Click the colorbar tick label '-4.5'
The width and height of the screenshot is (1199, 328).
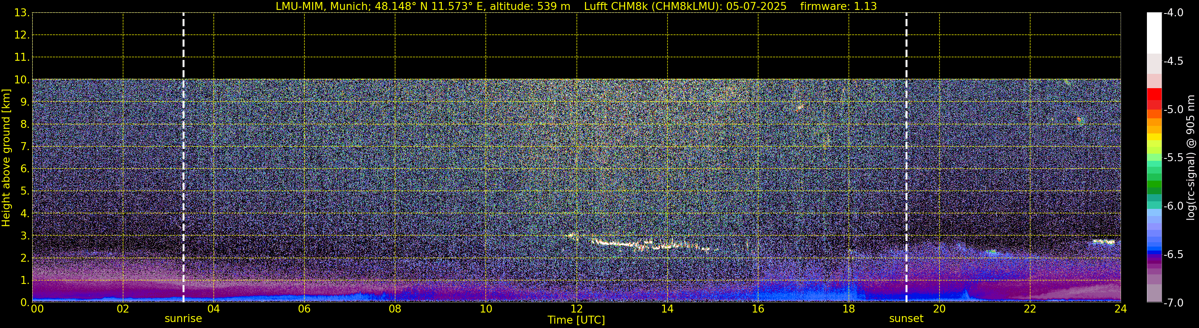[x=1174, y=61]
